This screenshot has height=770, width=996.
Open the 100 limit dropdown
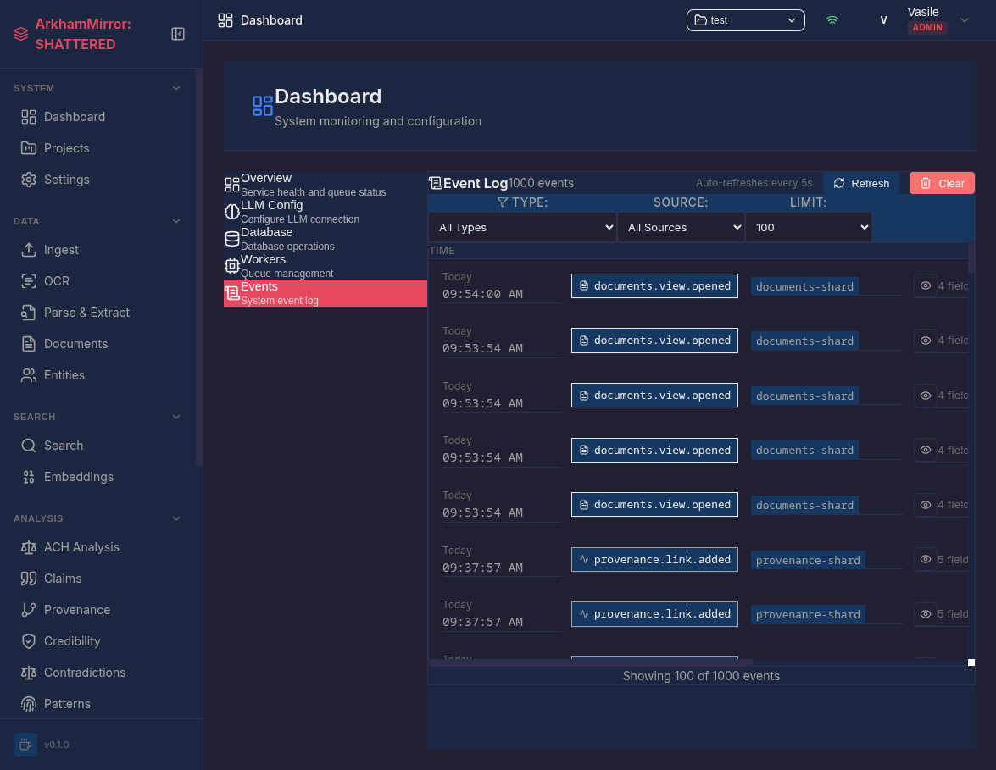(x=809, y=227)
